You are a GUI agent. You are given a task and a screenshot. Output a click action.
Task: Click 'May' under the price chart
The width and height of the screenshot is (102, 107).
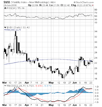[x=51, y=83]
